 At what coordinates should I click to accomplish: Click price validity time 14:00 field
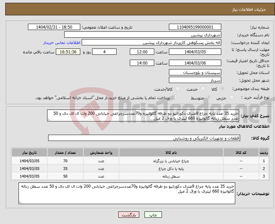(142, 63)
